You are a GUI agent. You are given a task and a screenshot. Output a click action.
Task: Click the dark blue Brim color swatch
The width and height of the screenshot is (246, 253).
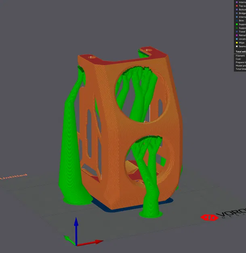237,21
